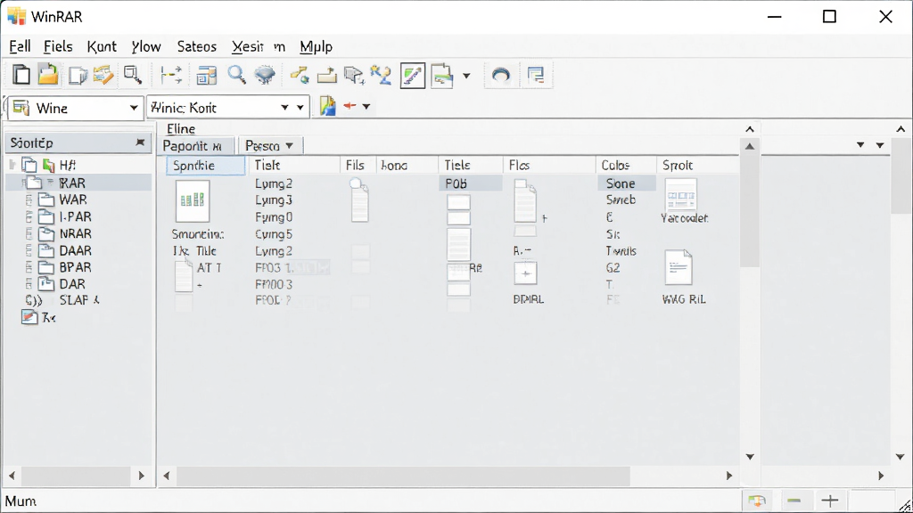Click the file list horizontal scrollbar thumb
The width and height of the screenshot is (913, 513).
click(403, 476)
